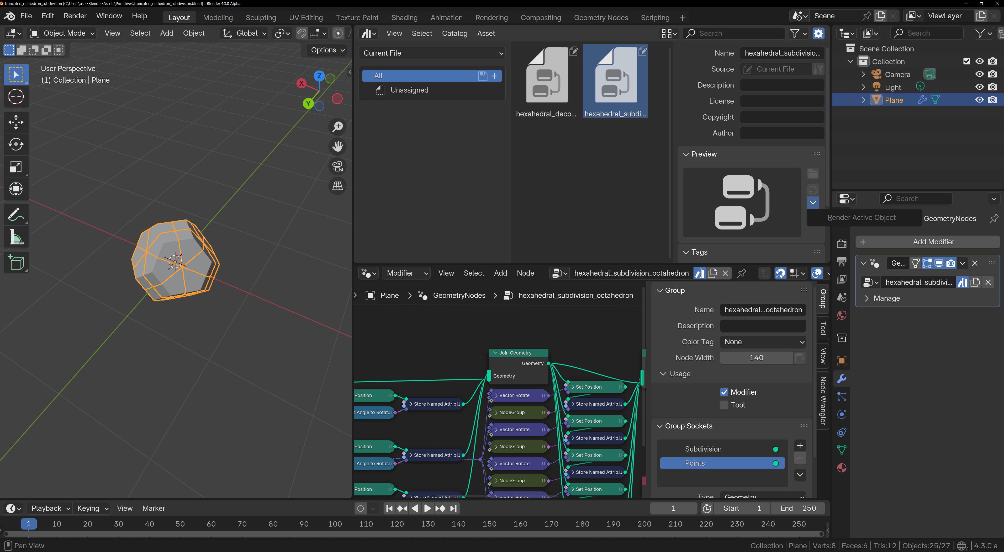Expand the Manage panel in modifier
Screen dimensions: 1004x552
tap(886, 298)
